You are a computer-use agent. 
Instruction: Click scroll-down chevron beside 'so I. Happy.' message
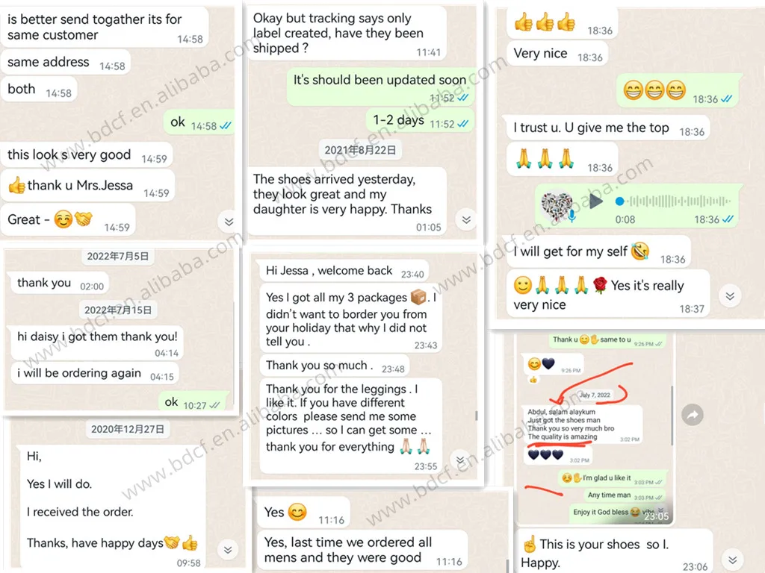(x=732, y=559)
